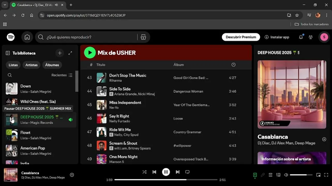
Task: Pause DEEP HOUSE 2025 playlist cover
Action: pos(12,120)
